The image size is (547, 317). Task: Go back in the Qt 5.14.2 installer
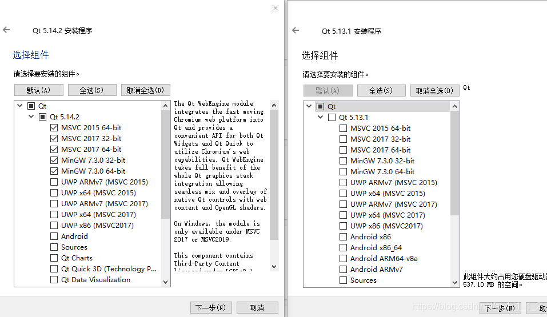[x=6, y=30]
